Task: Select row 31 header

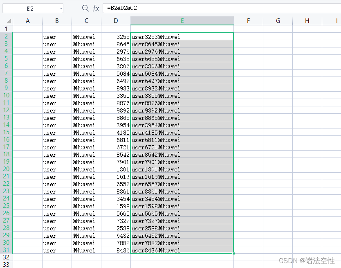Action: (6, 250)
